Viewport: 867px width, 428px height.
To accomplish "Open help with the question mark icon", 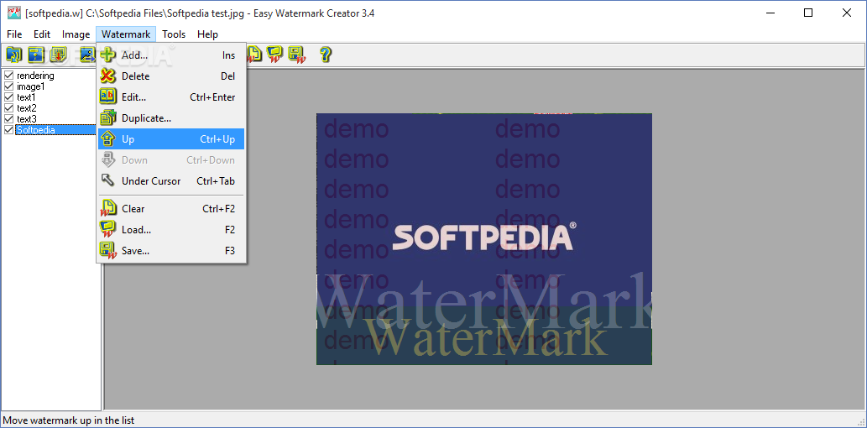I will click(326, 55).
